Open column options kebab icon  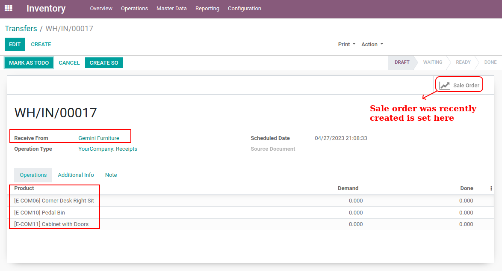pos(491,188)
